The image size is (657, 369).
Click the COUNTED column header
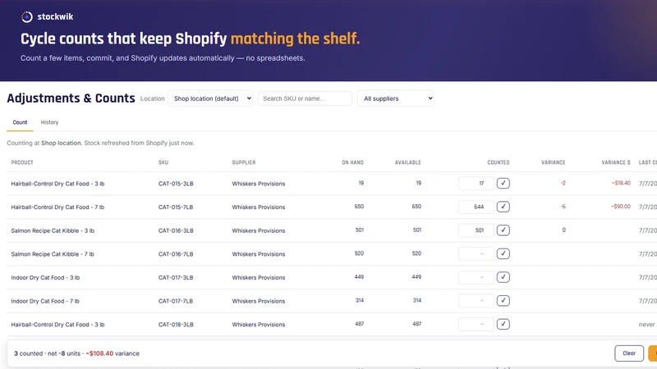[x=498, y=162]
